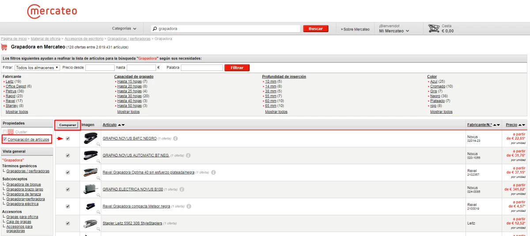Zoom image magnifier for Rexel Optima 40 stapler

click(x=98, y=178)
